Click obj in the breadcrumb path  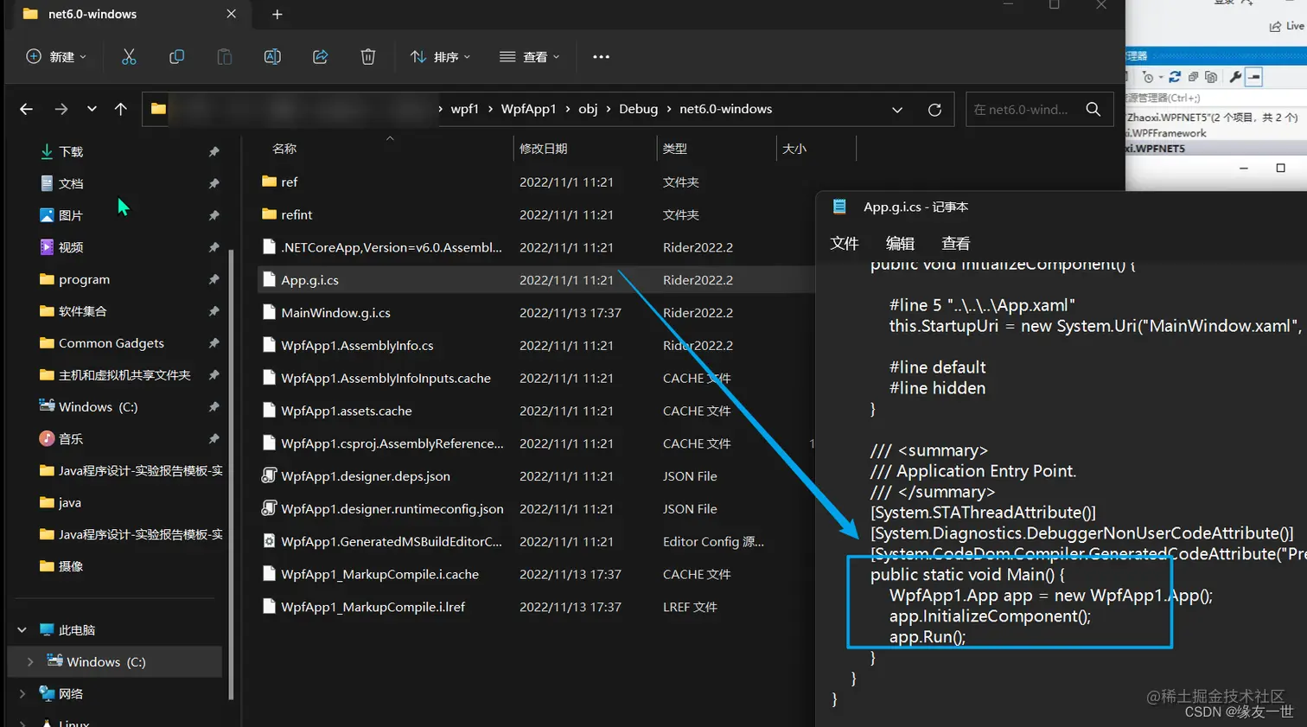tap(588, 109)
